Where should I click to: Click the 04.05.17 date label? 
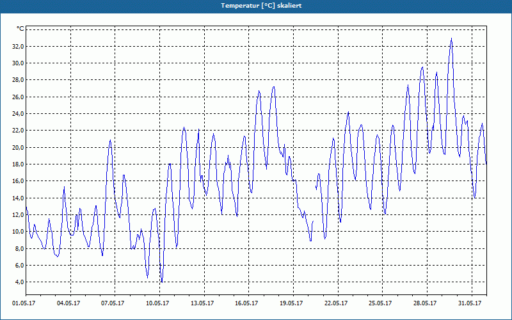68,303
